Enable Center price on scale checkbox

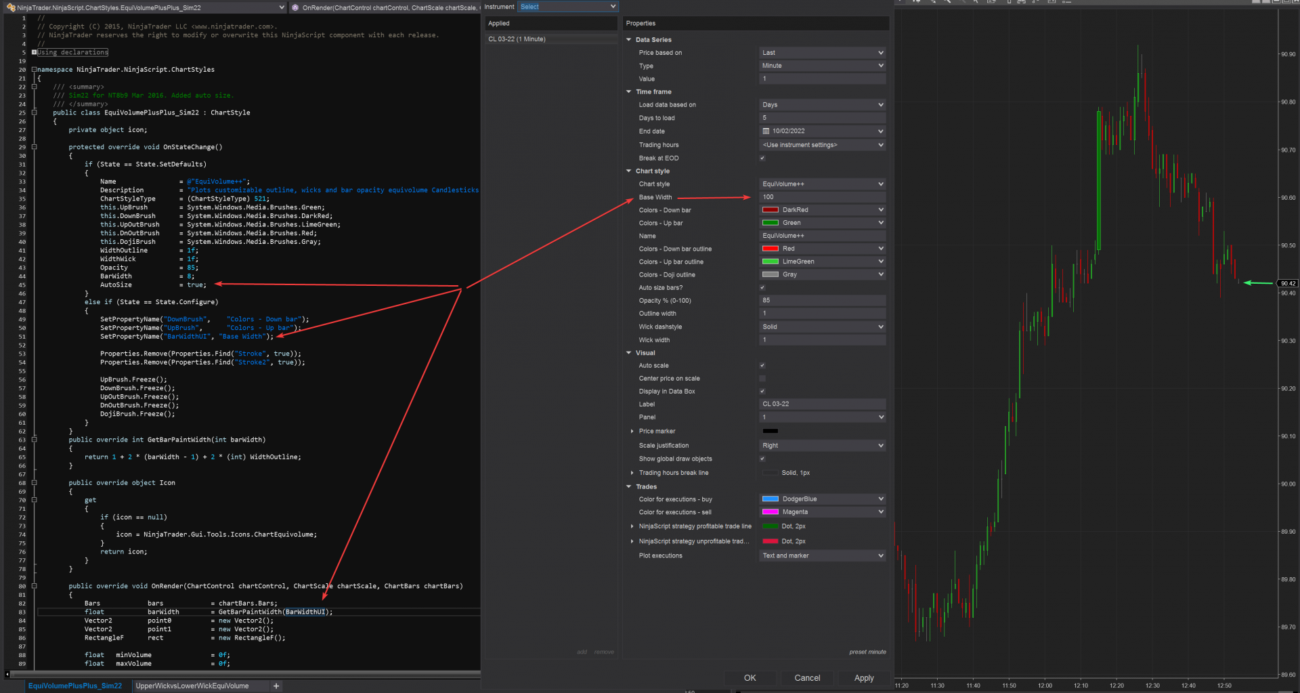coord(762,379)
